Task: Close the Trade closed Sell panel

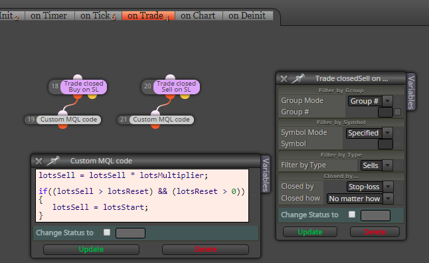Action: 284,79
